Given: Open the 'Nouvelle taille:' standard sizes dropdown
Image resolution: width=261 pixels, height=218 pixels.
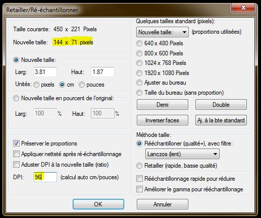Looking at the screenshot, I should 163,32.
